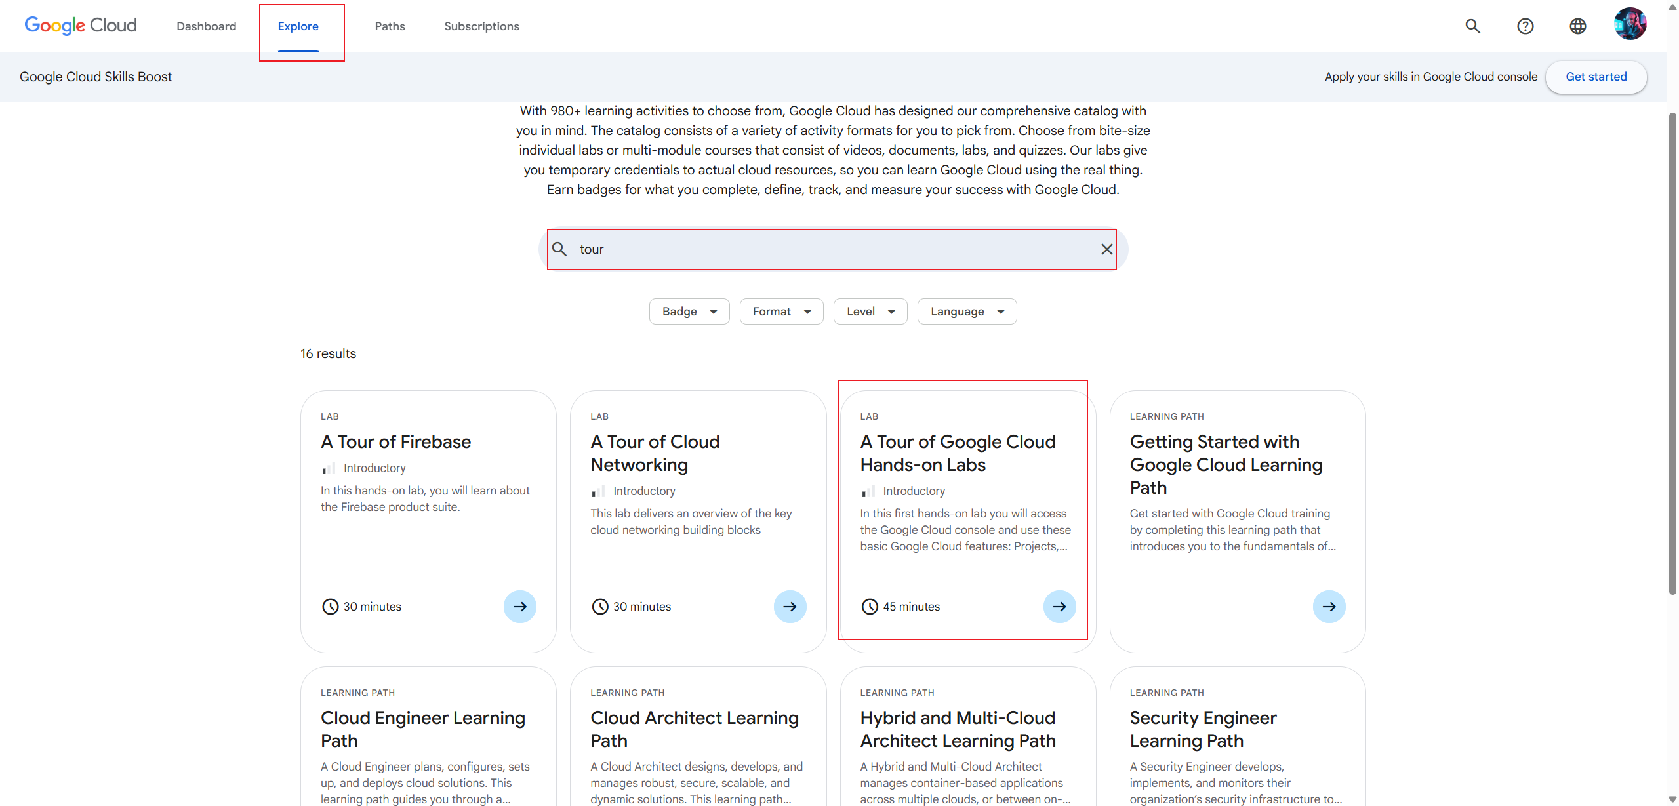Click '30 minutes' on A Tour of Firebase card
This screenshot has height=806, width=1679.
coord(373,607)
